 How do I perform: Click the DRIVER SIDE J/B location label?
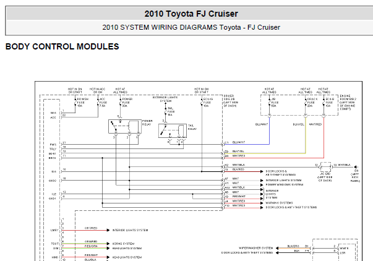[x=231, y=101]
